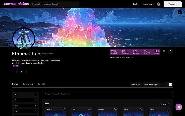This screenshot has width=185, height=116.
Task: Click the Connect wallet button
Action: click(172, 4)
